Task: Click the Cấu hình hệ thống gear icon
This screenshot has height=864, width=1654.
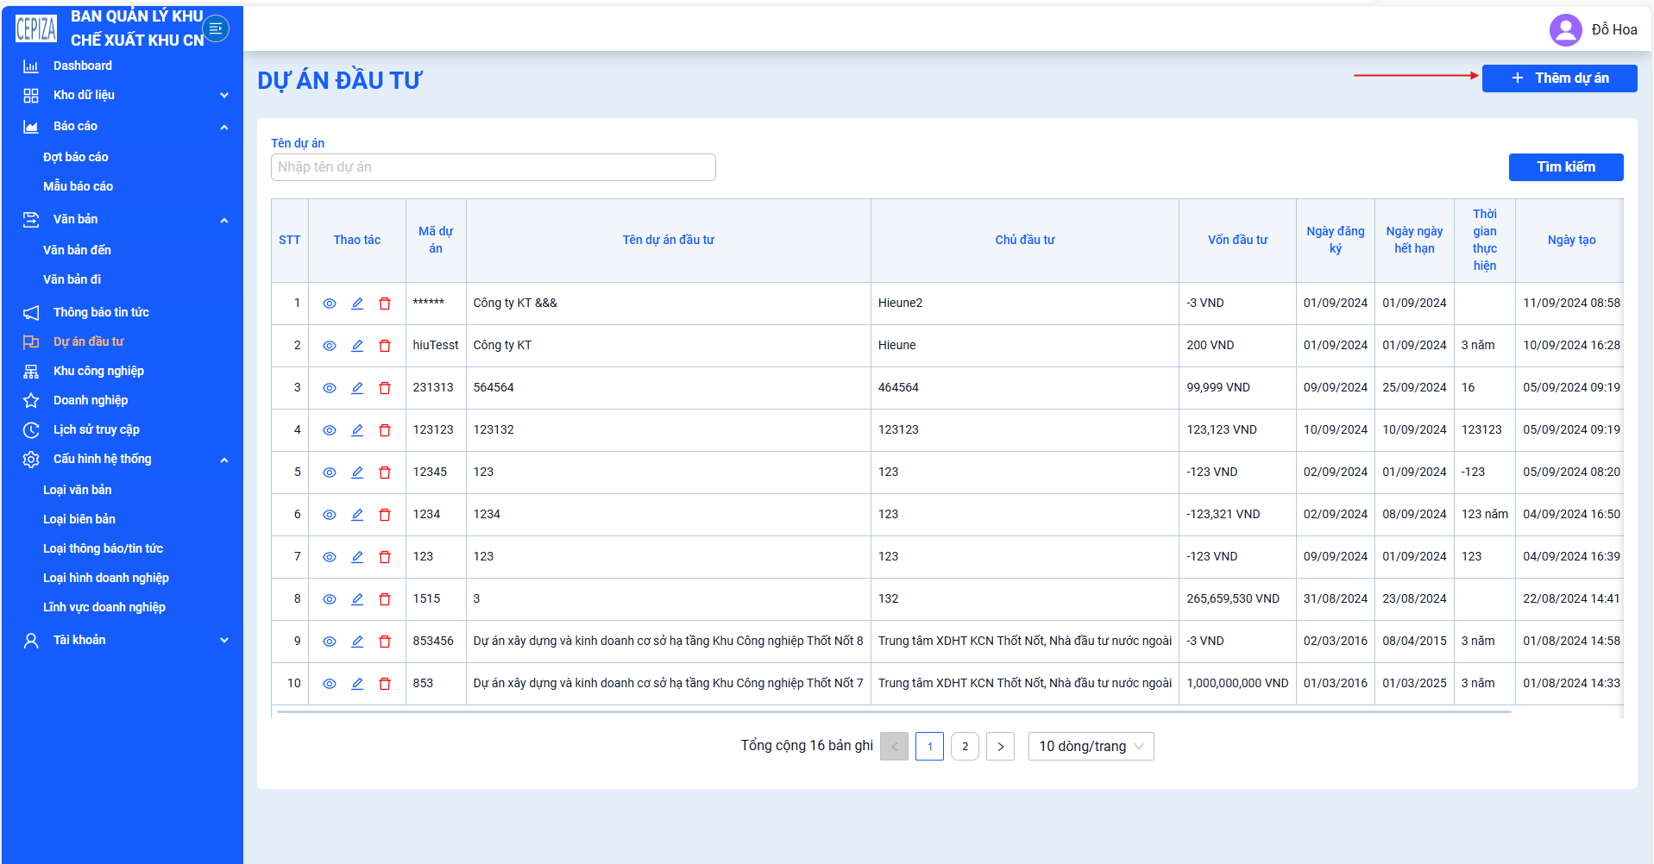Action: click(x=31, y=460)
